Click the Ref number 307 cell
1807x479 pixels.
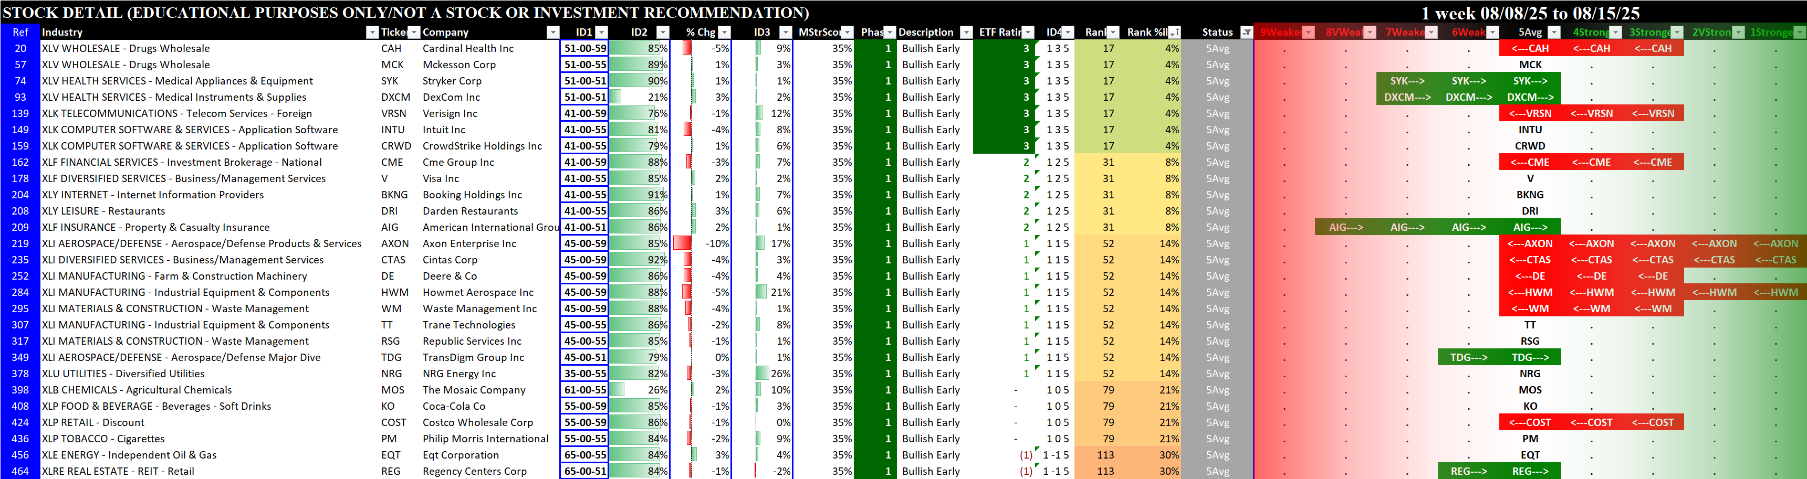20,325
